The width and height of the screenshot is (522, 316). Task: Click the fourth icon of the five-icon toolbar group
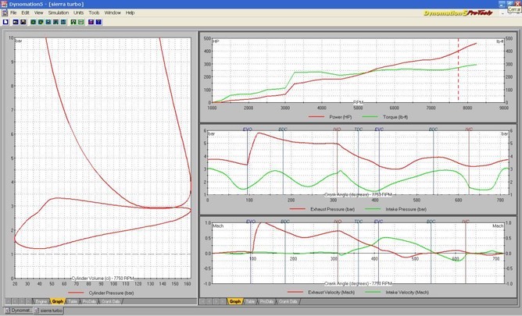tap(55, 22)
